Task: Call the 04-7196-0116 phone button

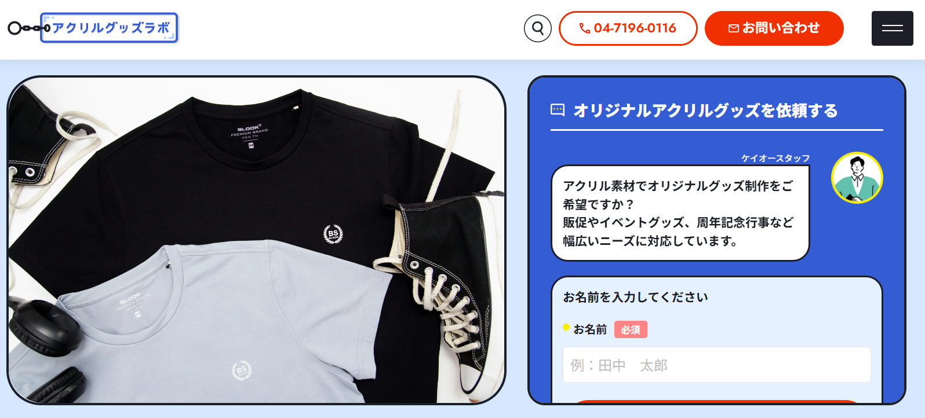Action: pyautogui.click(x=628, y=28)
